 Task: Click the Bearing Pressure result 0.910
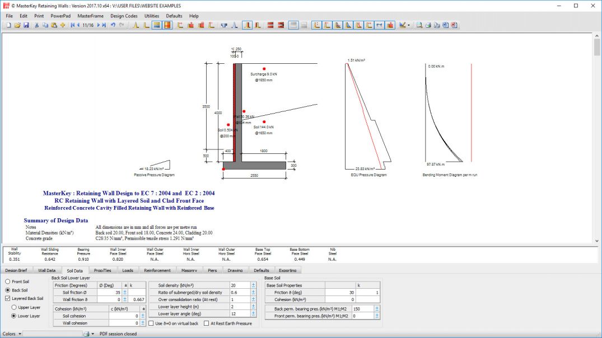[x=83, y=259]
